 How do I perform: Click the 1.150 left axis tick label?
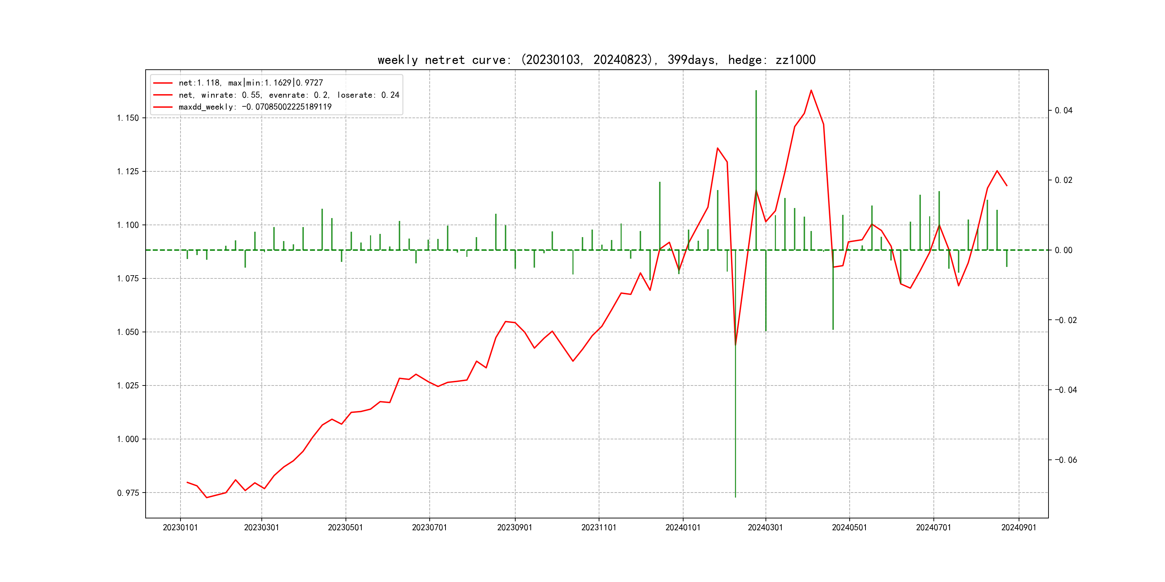[128, 118]
